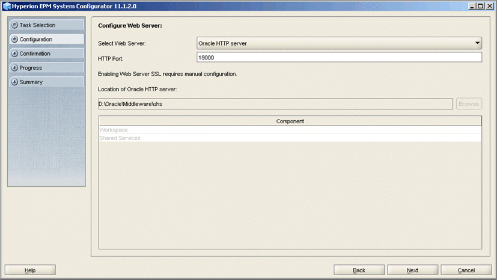Open the Select Web Server dropdown
The width and height of the screenshot is (497, 280).
(339, 43)
